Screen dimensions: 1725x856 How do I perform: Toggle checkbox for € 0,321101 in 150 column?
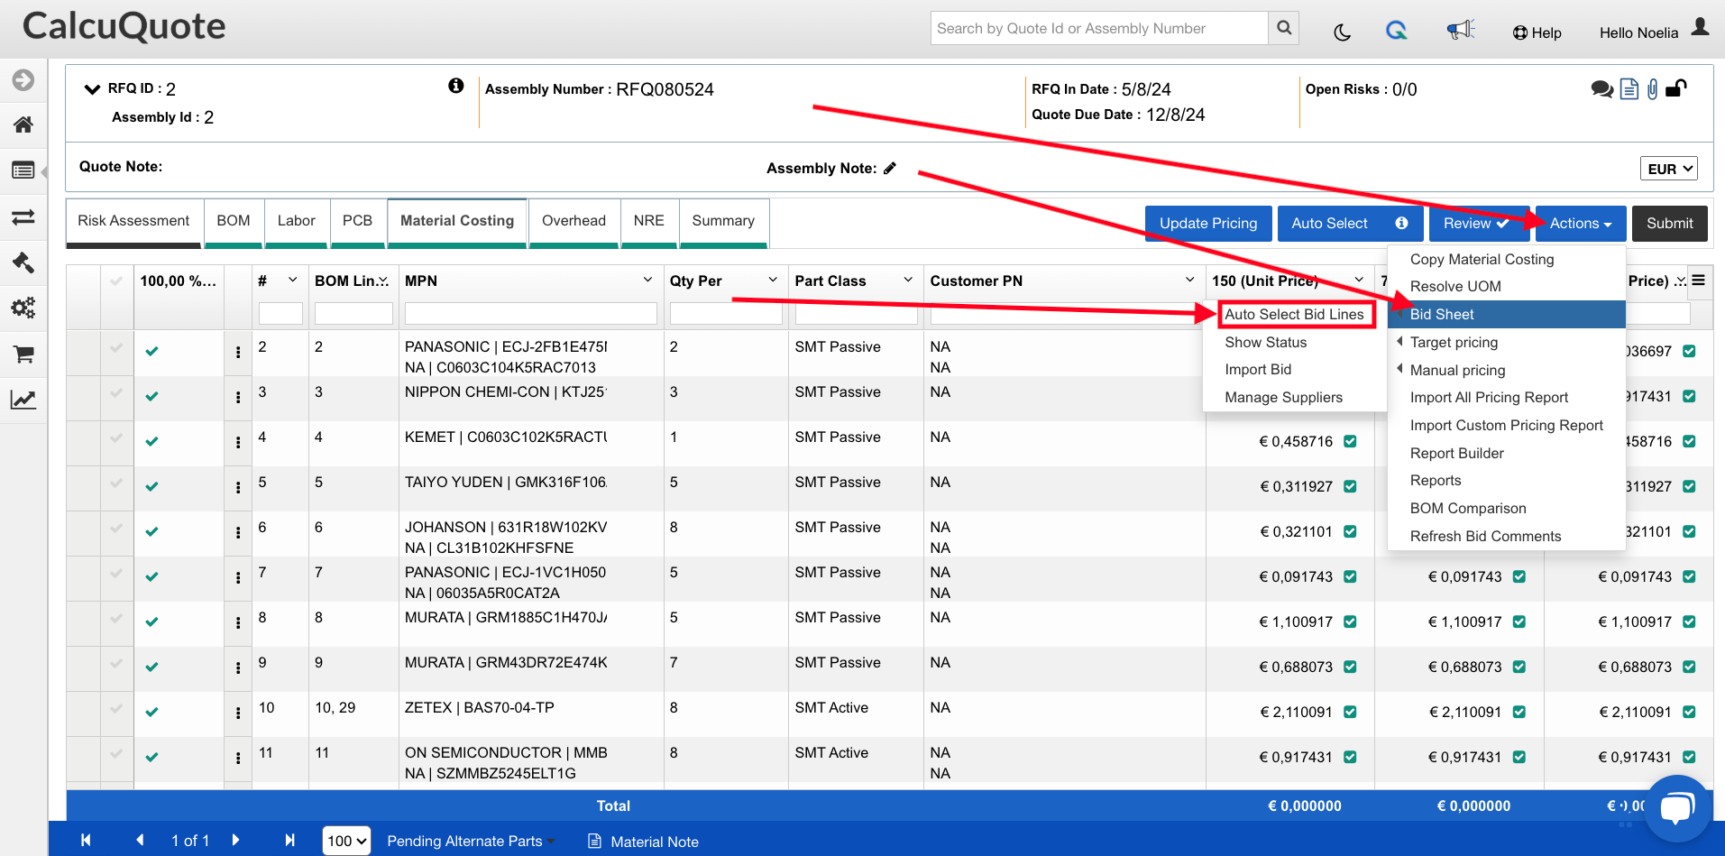pos(1350,531)
